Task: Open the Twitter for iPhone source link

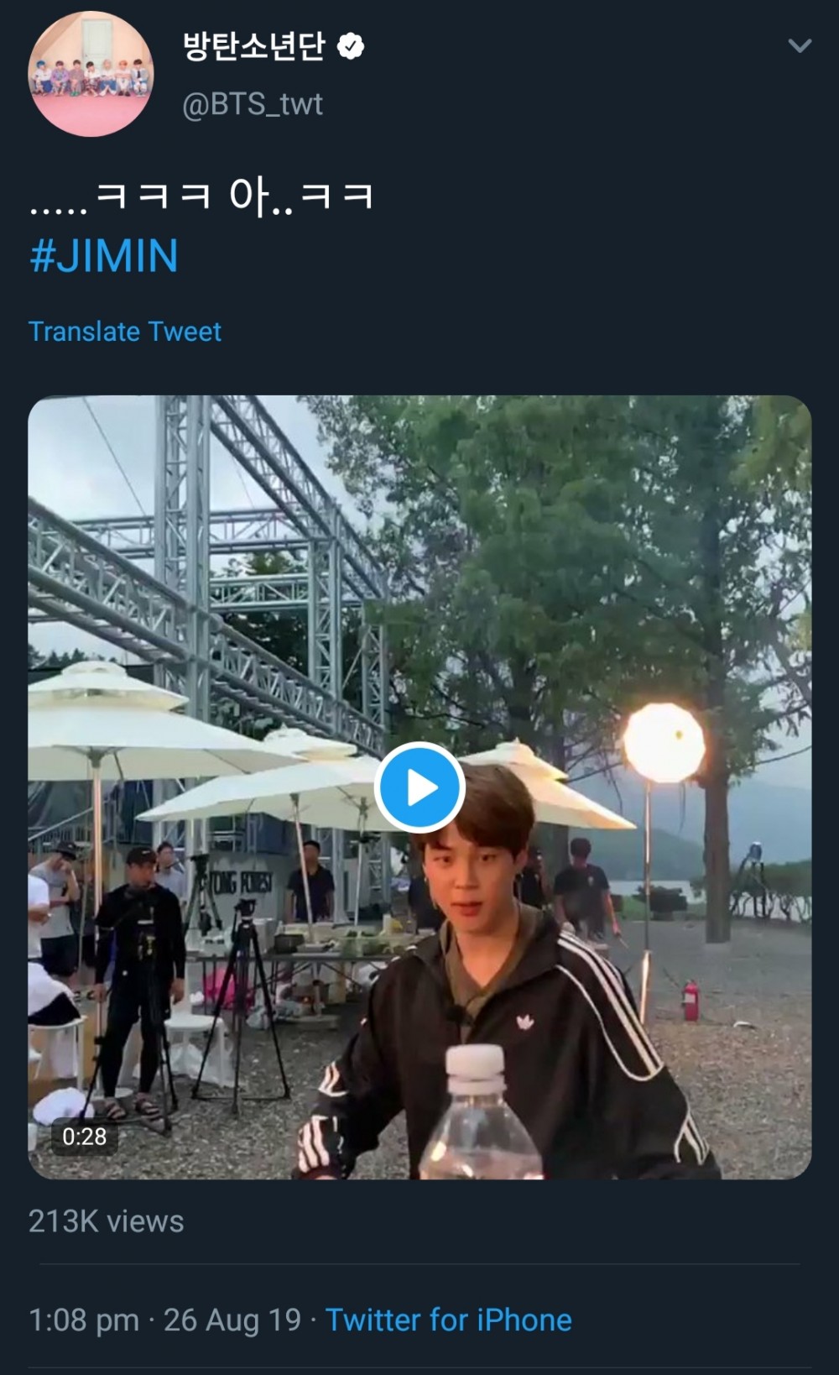Action: pyautogui.click(x=448, y=1320)
